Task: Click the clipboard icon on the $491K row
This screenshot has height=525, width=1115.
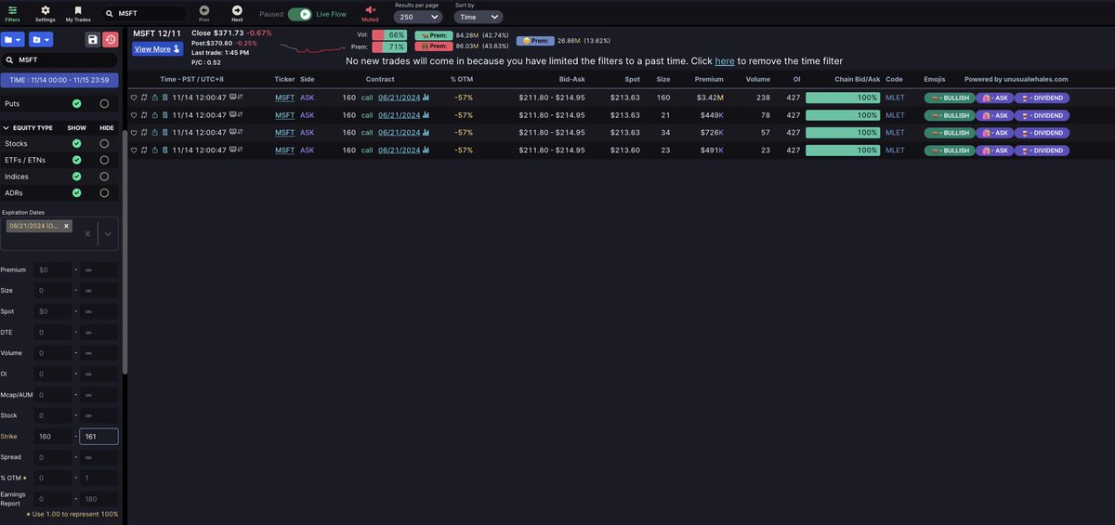Action: [x=165, y=151]
